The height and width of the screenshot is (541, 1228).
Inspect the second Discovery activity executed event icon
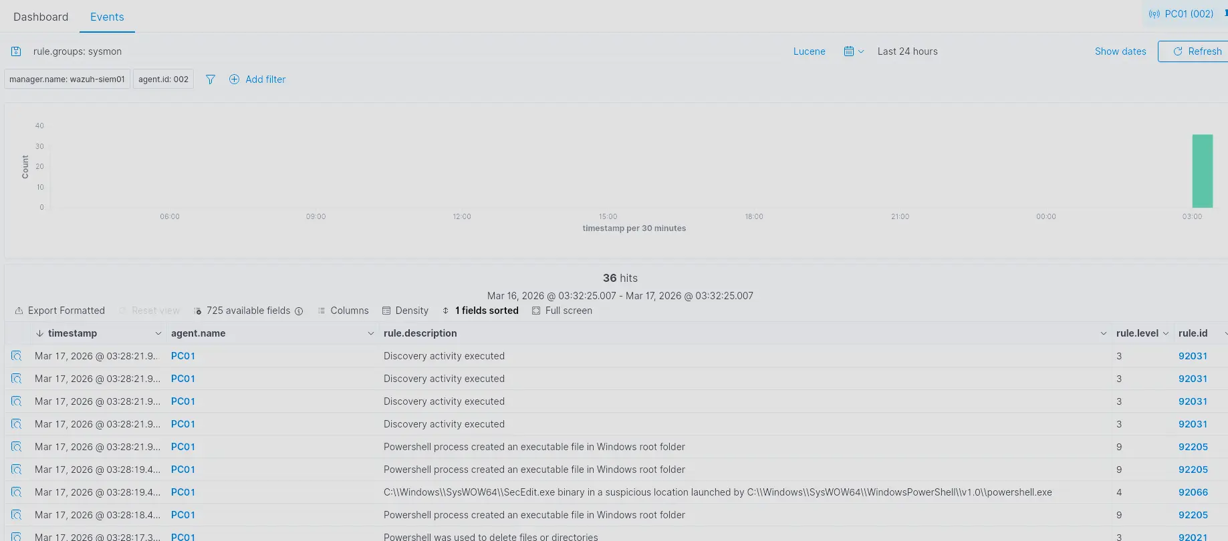tap(17, 379)
